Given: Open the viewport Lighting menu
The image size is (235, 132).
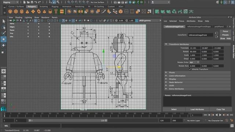Looking at the screenshot, I should 28,17.
